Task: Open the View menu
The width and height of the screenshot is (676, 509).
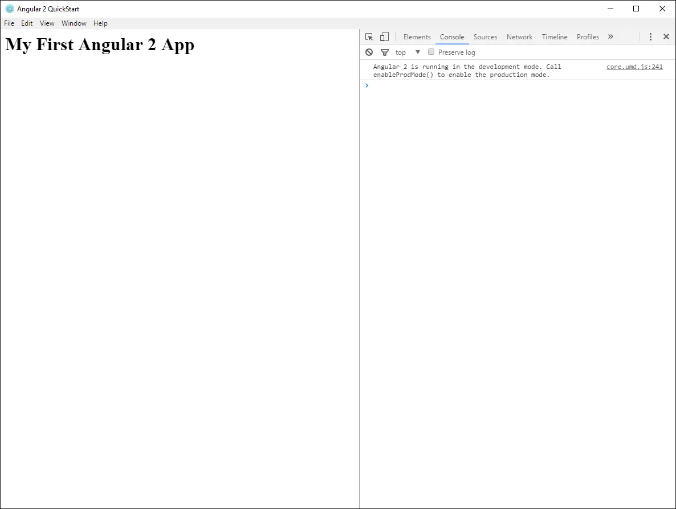Action: click(47, 23)
